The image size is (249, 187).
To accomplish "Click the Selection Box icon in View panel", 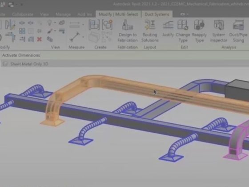I will [62, 22].
